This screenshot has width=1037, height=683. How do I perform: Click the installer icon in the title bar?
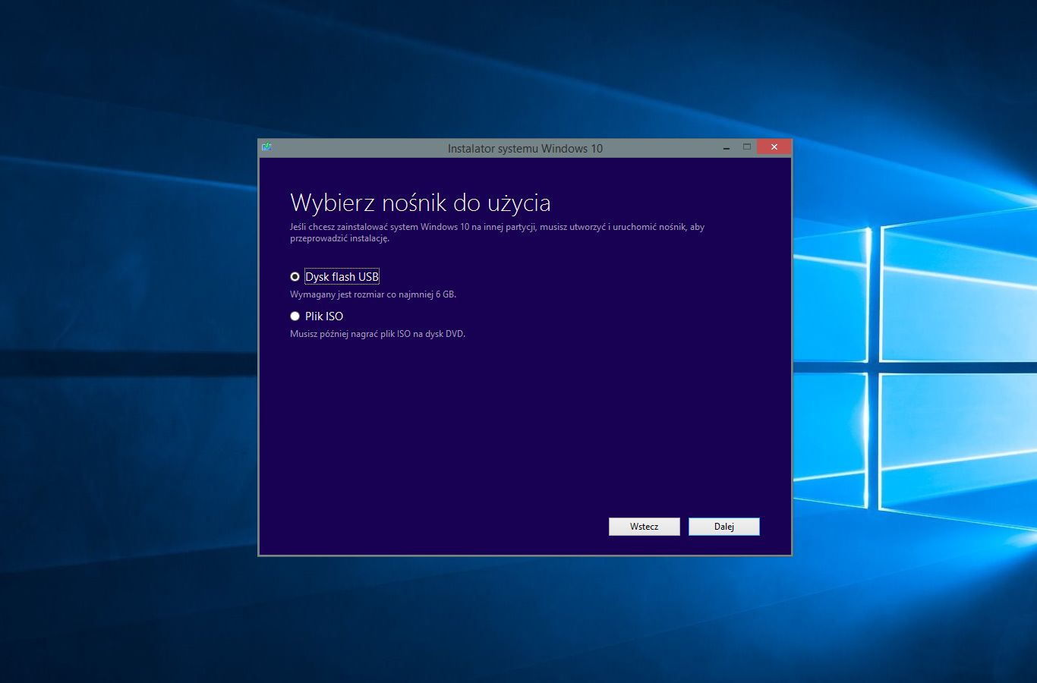tap(266, 147)
